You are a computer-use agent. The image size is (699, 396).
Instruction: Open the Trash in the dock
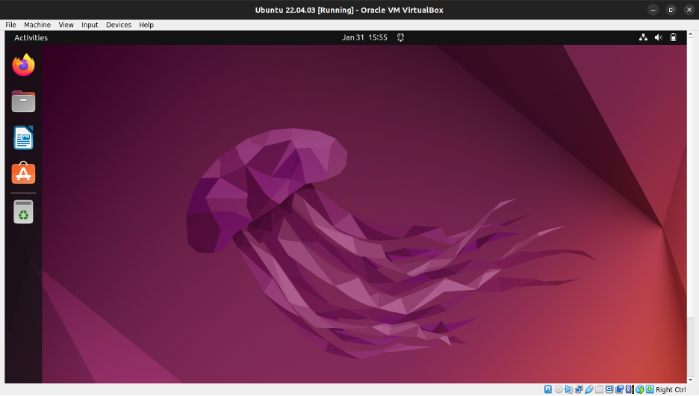23,211
